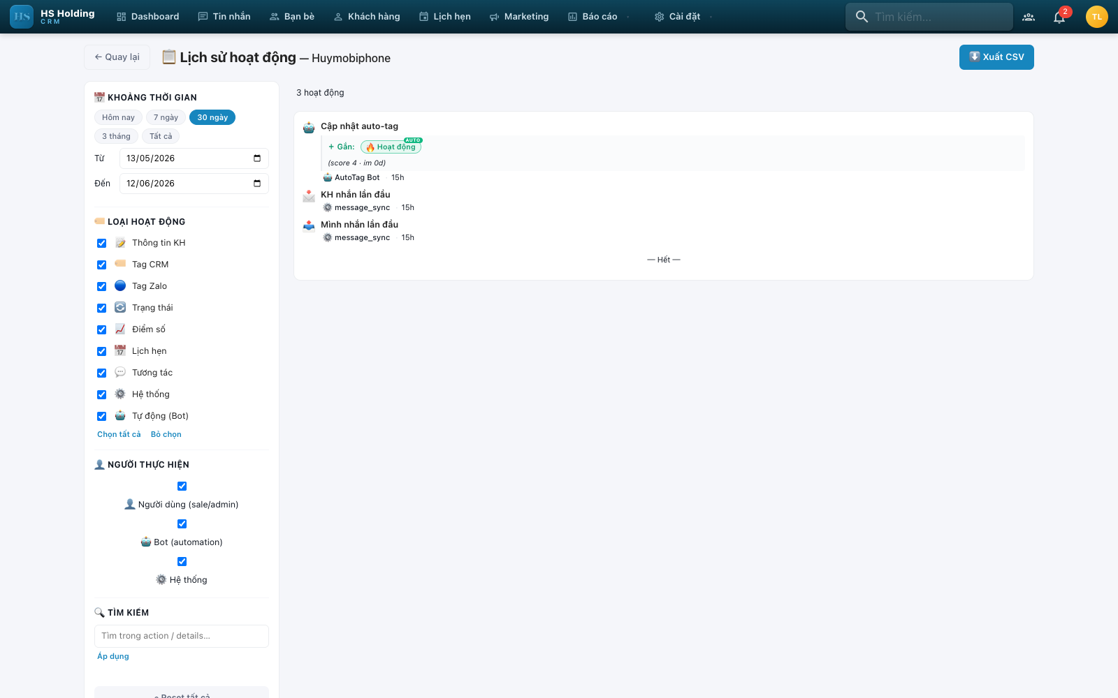Disable the Tương tác checkbox
Screen dimensions: 1118x698
tap(101, 373)
